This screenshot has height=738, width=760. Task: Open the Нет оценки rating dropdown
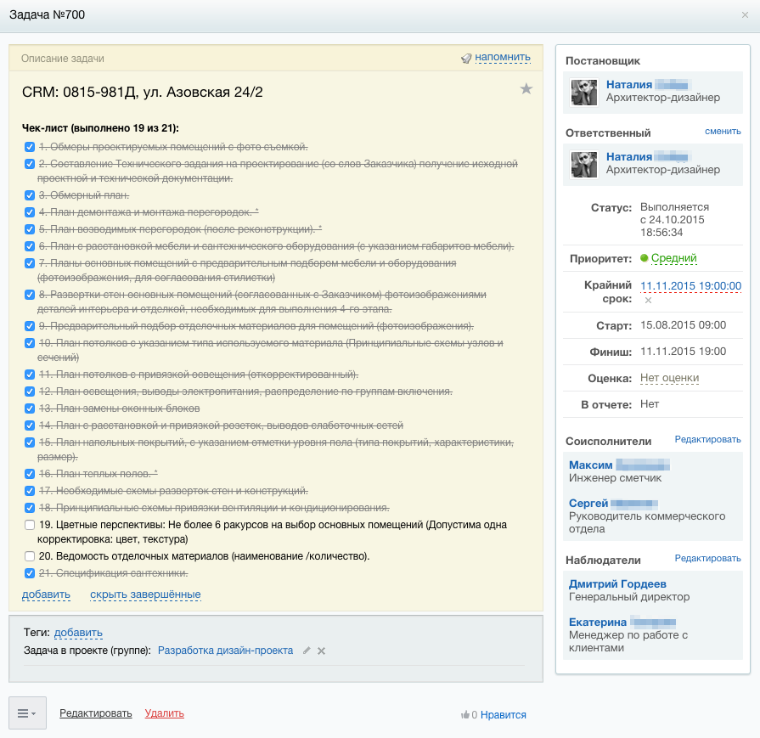[669, 378]
